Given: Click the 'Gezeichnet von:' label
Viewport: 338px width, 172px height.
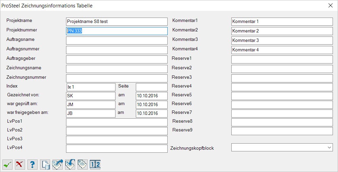Looking at the screenshot, I should 23,95.
